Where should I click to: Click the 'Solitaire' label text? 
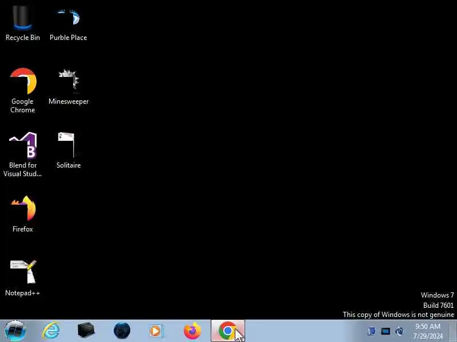point(69,165)
